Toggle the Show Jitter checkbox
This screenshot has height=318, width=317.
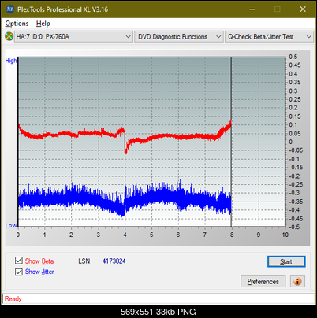[19, 272]
